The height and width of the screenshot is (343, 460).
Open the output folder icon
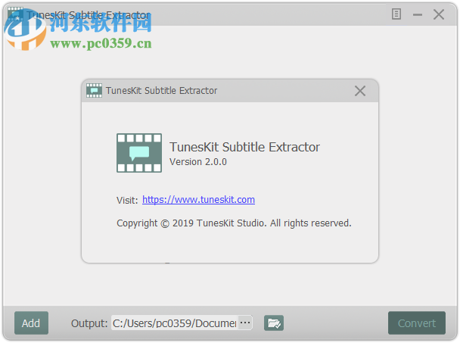(274, 323)
